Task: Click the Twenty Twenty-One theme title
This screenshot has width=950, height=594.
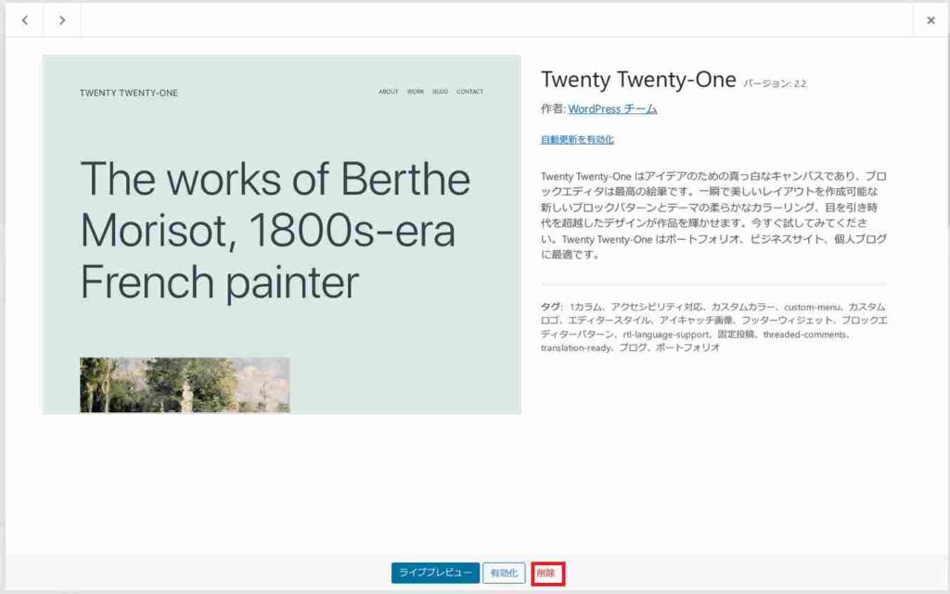Action: pyautogui.click(x=638, y=80)
